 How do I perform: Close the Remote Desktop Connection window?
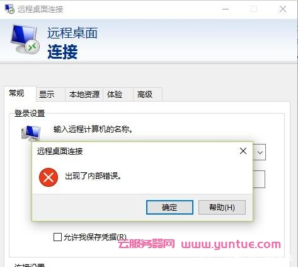tap(283, 9)
